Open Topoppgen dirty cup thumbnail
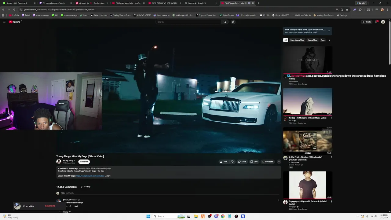Viewport: 391px width, 220px height. (x=308, y=185)
